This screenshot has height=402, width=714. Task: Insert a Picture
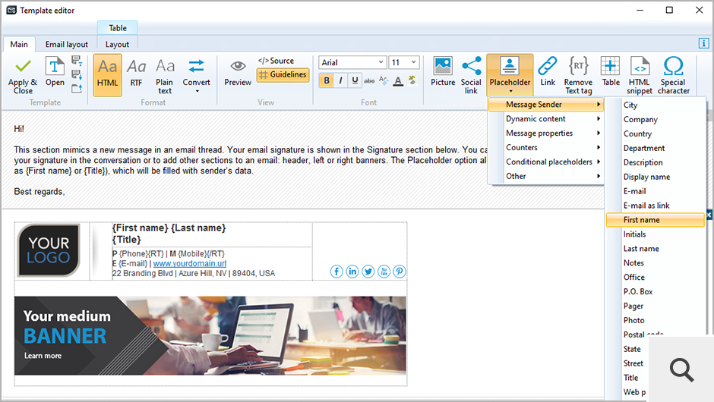(x=443, y=72)
